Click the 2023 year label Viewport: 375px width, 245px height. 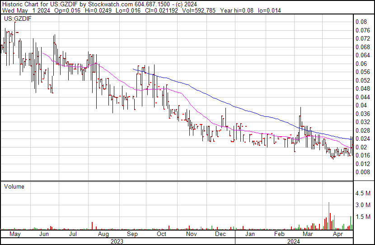(x=118, y=241)
